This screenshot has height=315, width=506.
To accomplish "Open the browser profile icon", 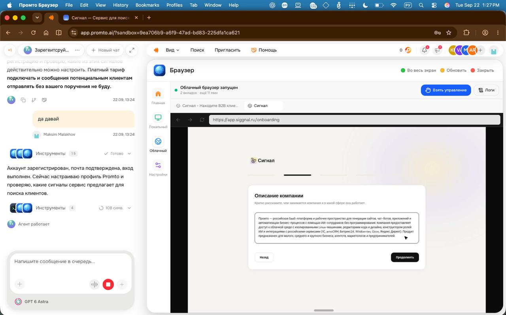I will tap(485, 33).
